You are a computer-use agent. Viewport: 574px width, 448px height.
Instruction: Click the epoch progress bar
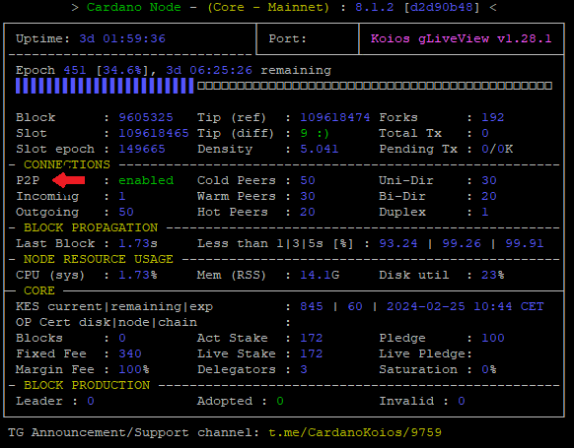pos(284,86)
